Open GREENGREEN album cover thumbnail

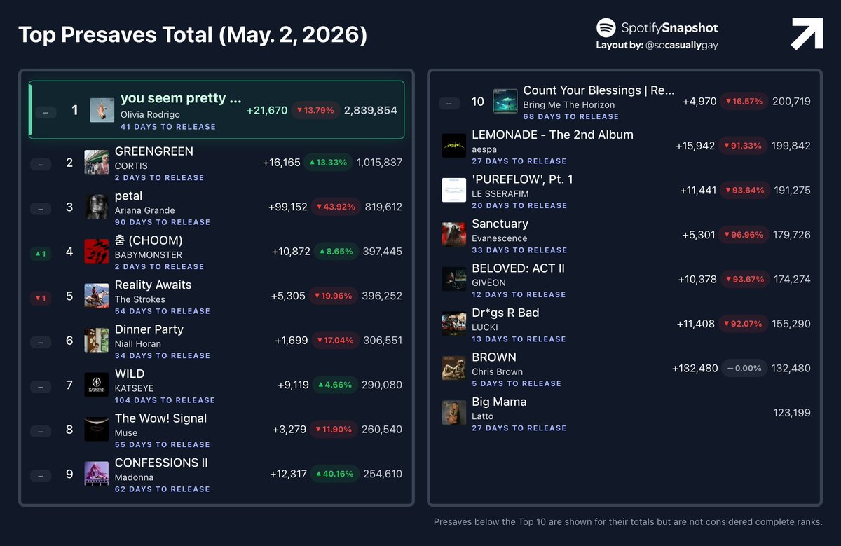pyautogui.click(x=97, y=162)
